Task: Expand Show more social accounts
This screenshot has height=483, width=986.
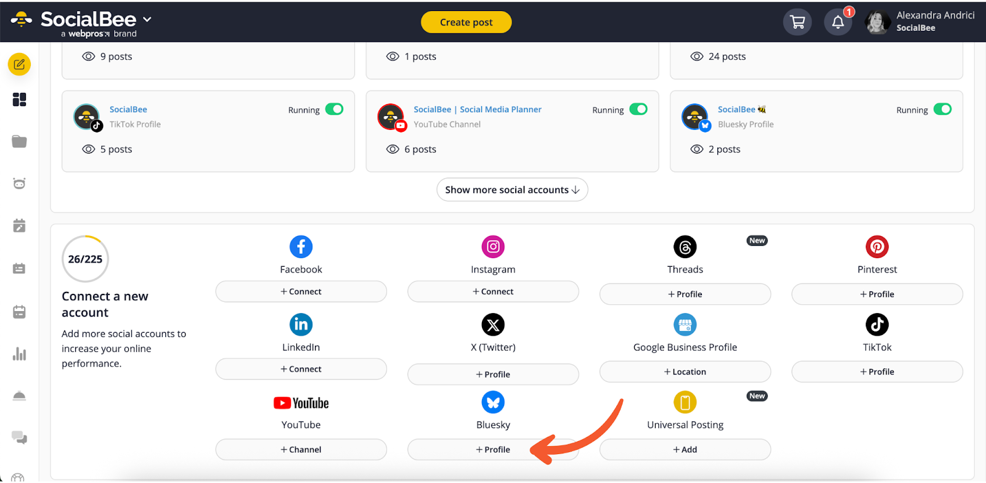Action: [512, 190]
